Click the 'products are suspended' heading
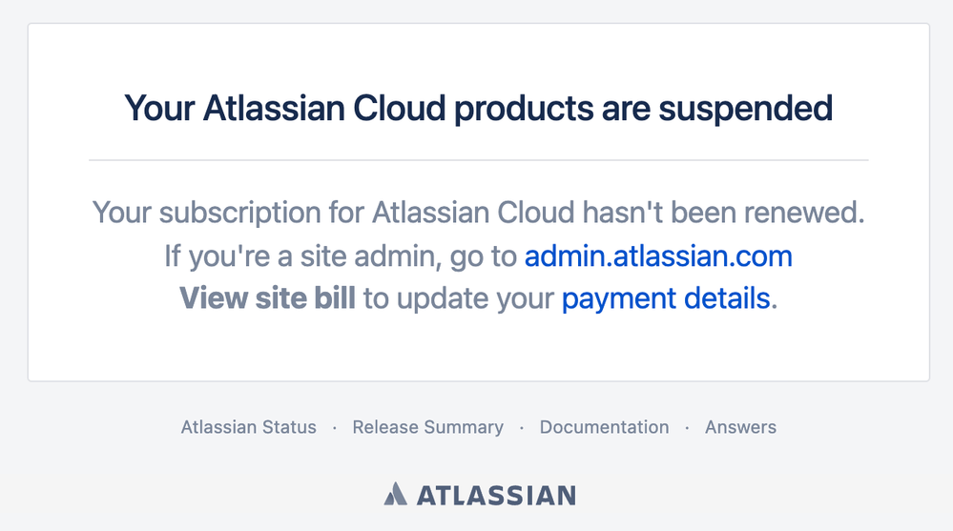 click(478, 109)
